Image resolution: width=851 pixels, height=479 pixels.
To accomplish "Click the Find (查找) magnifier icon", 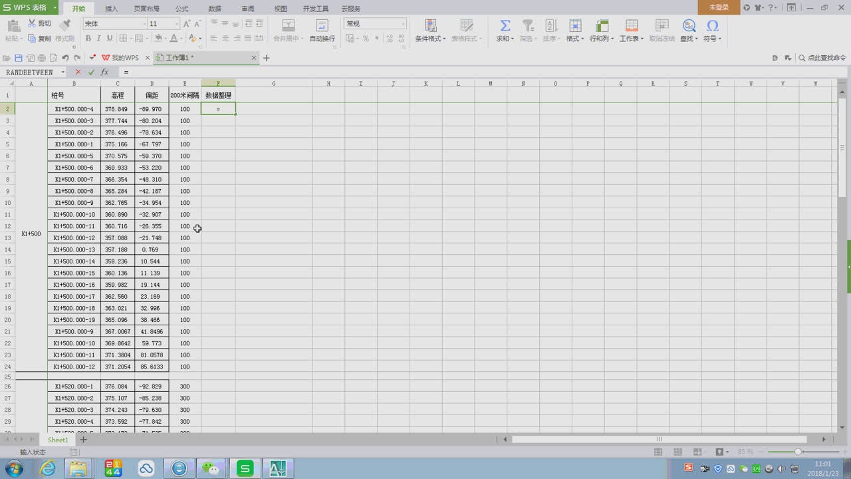I will click(689, 25).
